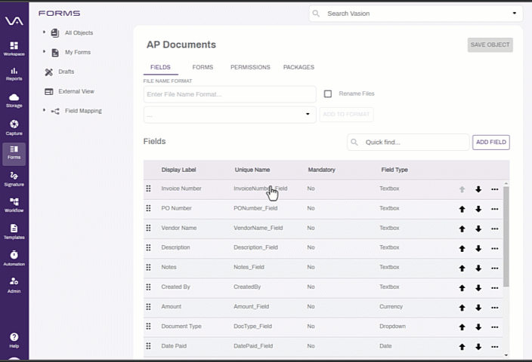Open more options for Amount row

click(495, 308)
